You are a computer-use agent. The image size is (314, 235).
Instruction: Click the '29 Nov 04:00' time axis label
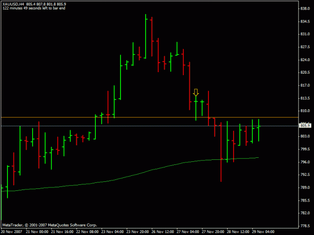pos(263,231)
